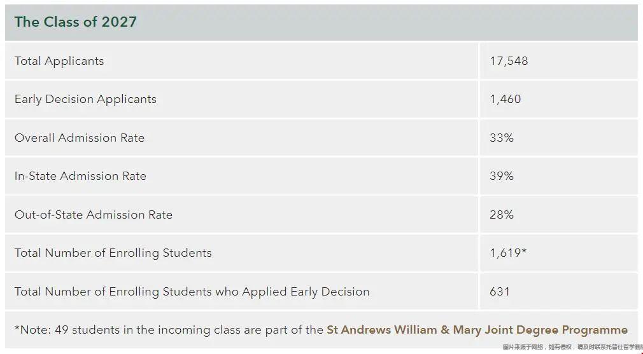Select Total Number of Enrolling Students label
The width and height of the screenshot is (643, 354).
113,253
